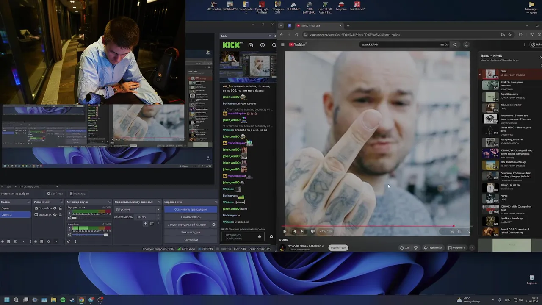Toggle visibility of Устройств source
Screen dimensions: 542x305
click(55, 208)
